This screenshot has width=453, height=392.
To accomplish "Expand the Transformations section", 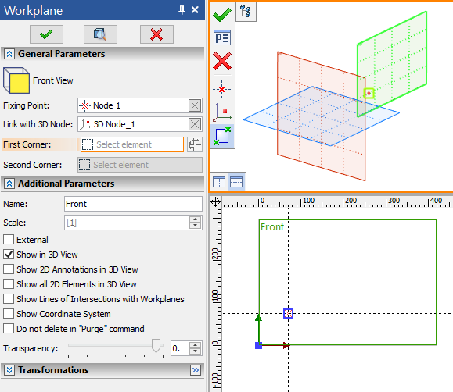I will 9,370.
